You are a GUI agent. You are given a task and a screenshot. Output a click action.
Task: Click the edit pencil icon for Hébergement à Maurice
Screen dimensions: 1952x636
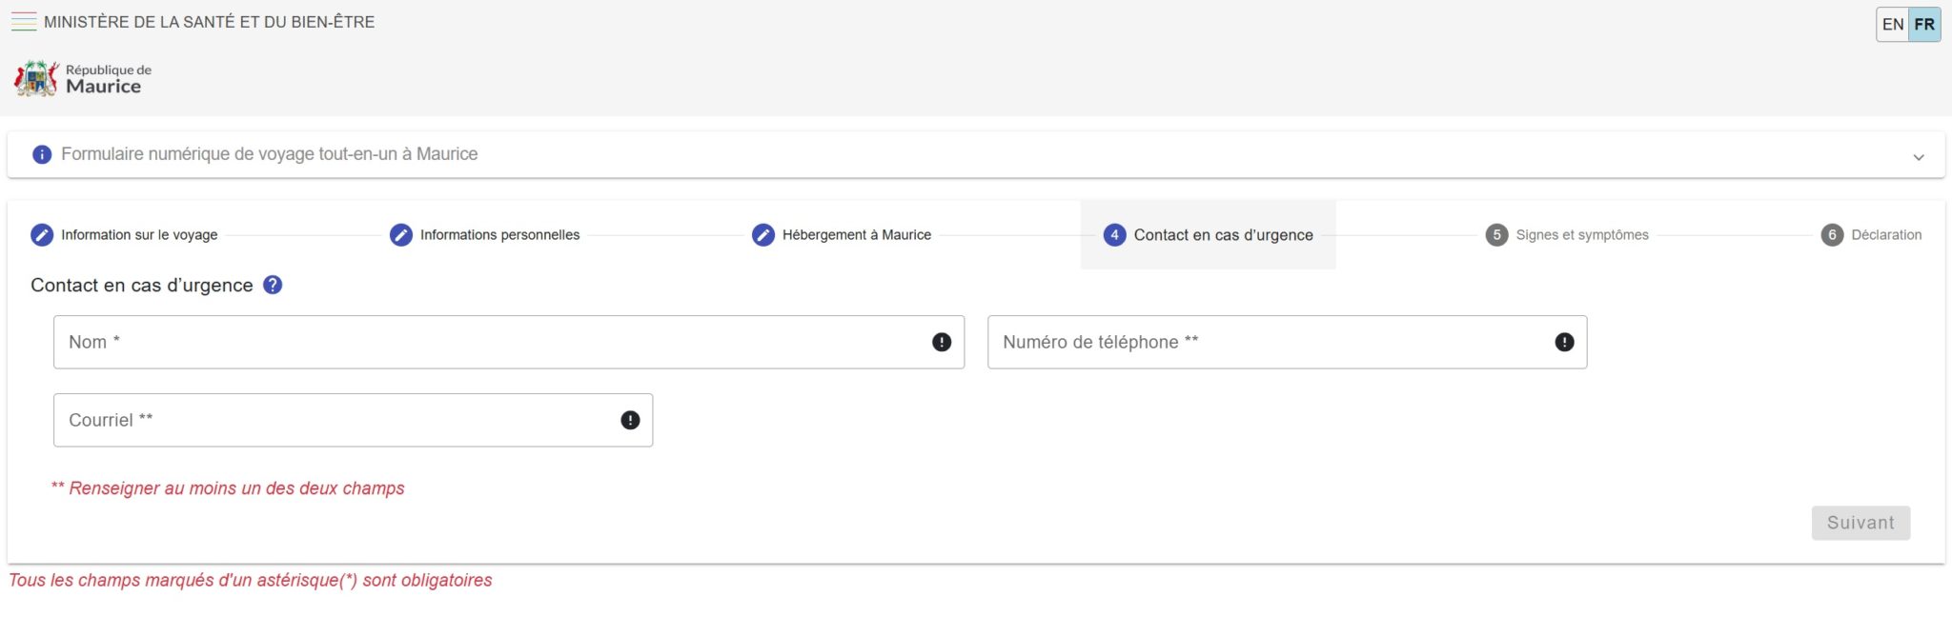(x=762, y=234)
